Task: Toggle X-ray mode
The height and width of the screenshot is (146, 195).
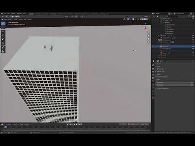Action: 138,19
